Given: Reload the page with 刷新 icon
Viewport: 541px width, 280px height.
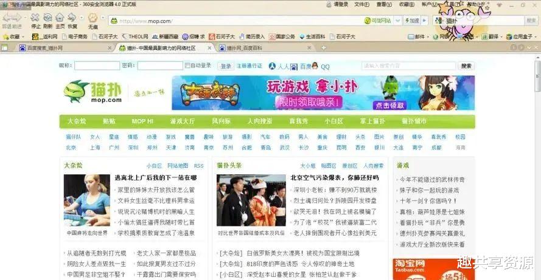Looking at the screenshot, I should (47, 17).
